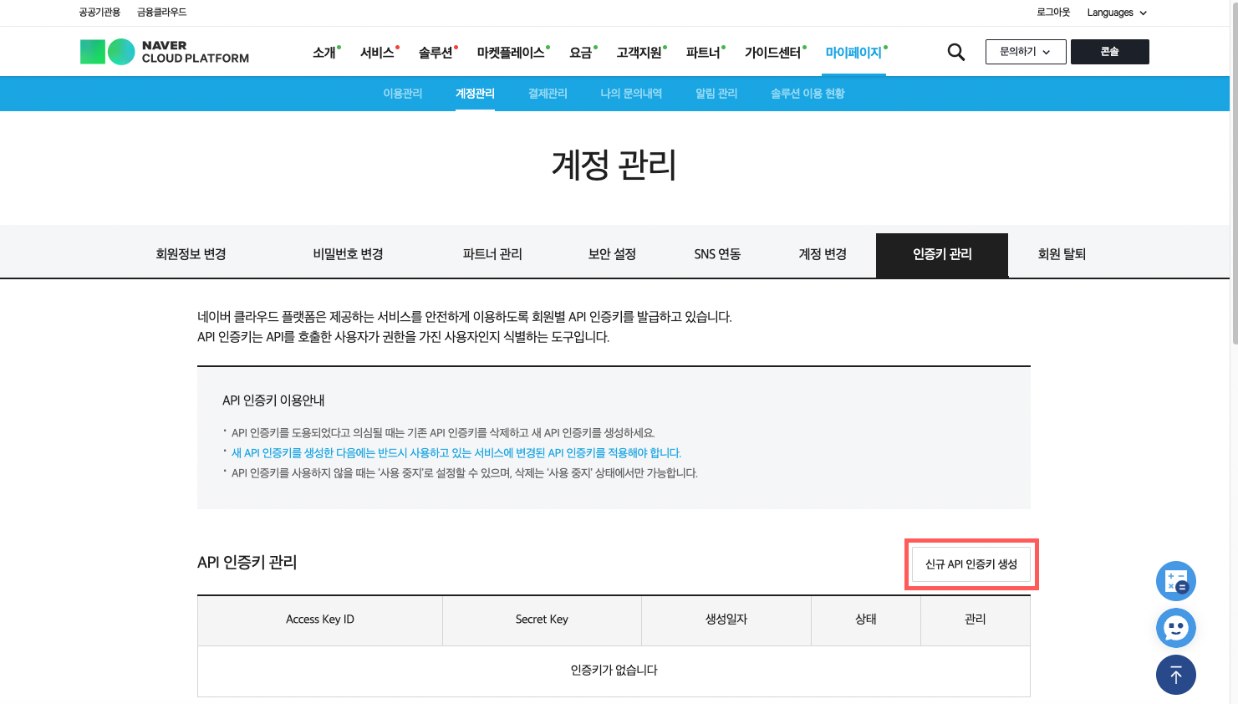The image size is (1238, 704).
Task: Click the Access Key ID column header
Action: click(x=320, y=620)
